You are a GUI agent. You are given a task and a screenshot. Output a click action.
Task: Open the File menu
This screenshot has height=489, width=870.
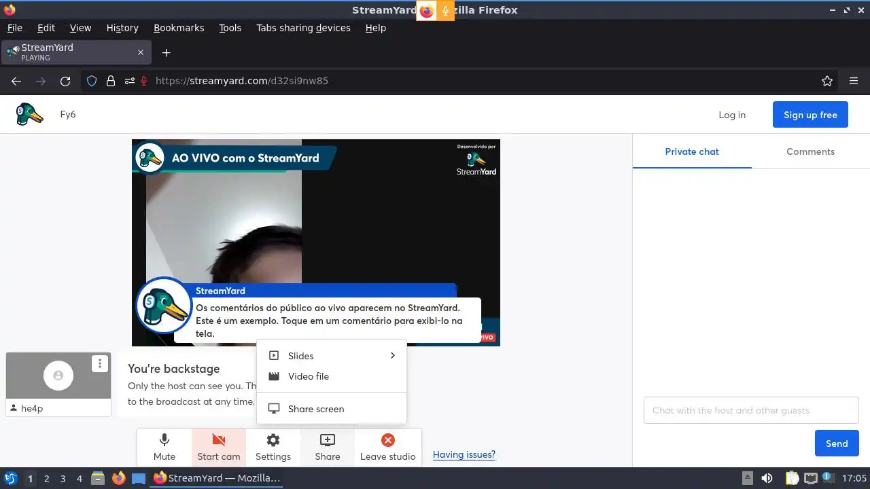click(15, 28)
